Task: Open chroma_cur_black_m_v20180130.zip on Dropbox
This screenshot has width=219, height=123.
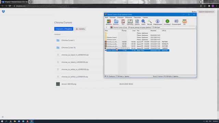Action: [75, 55]
